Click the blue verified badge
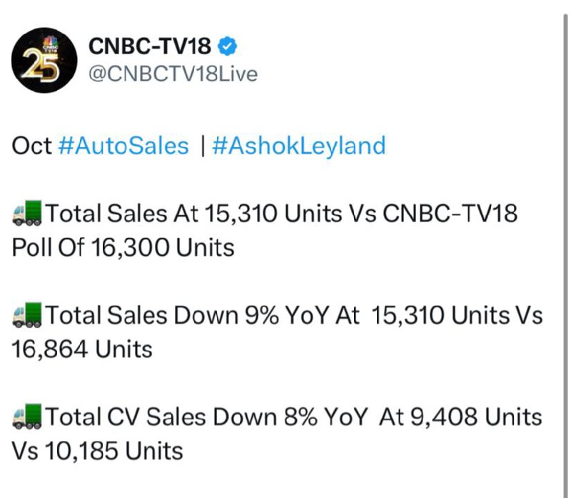The image size is (571, 498). pos(227,46)
